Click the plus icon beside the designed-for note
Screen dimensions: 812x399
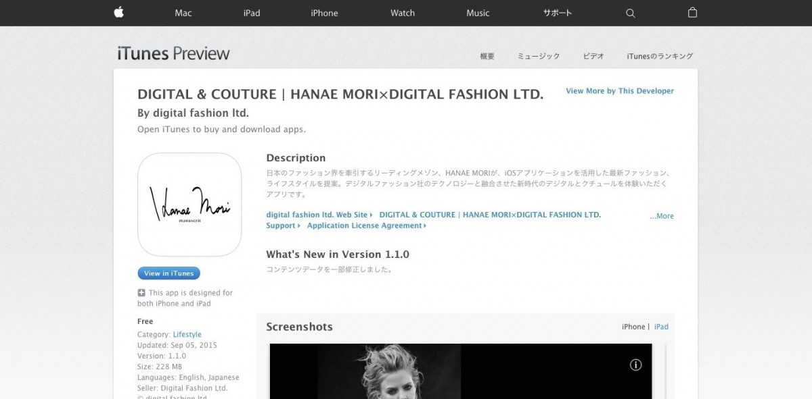point(141,293)
